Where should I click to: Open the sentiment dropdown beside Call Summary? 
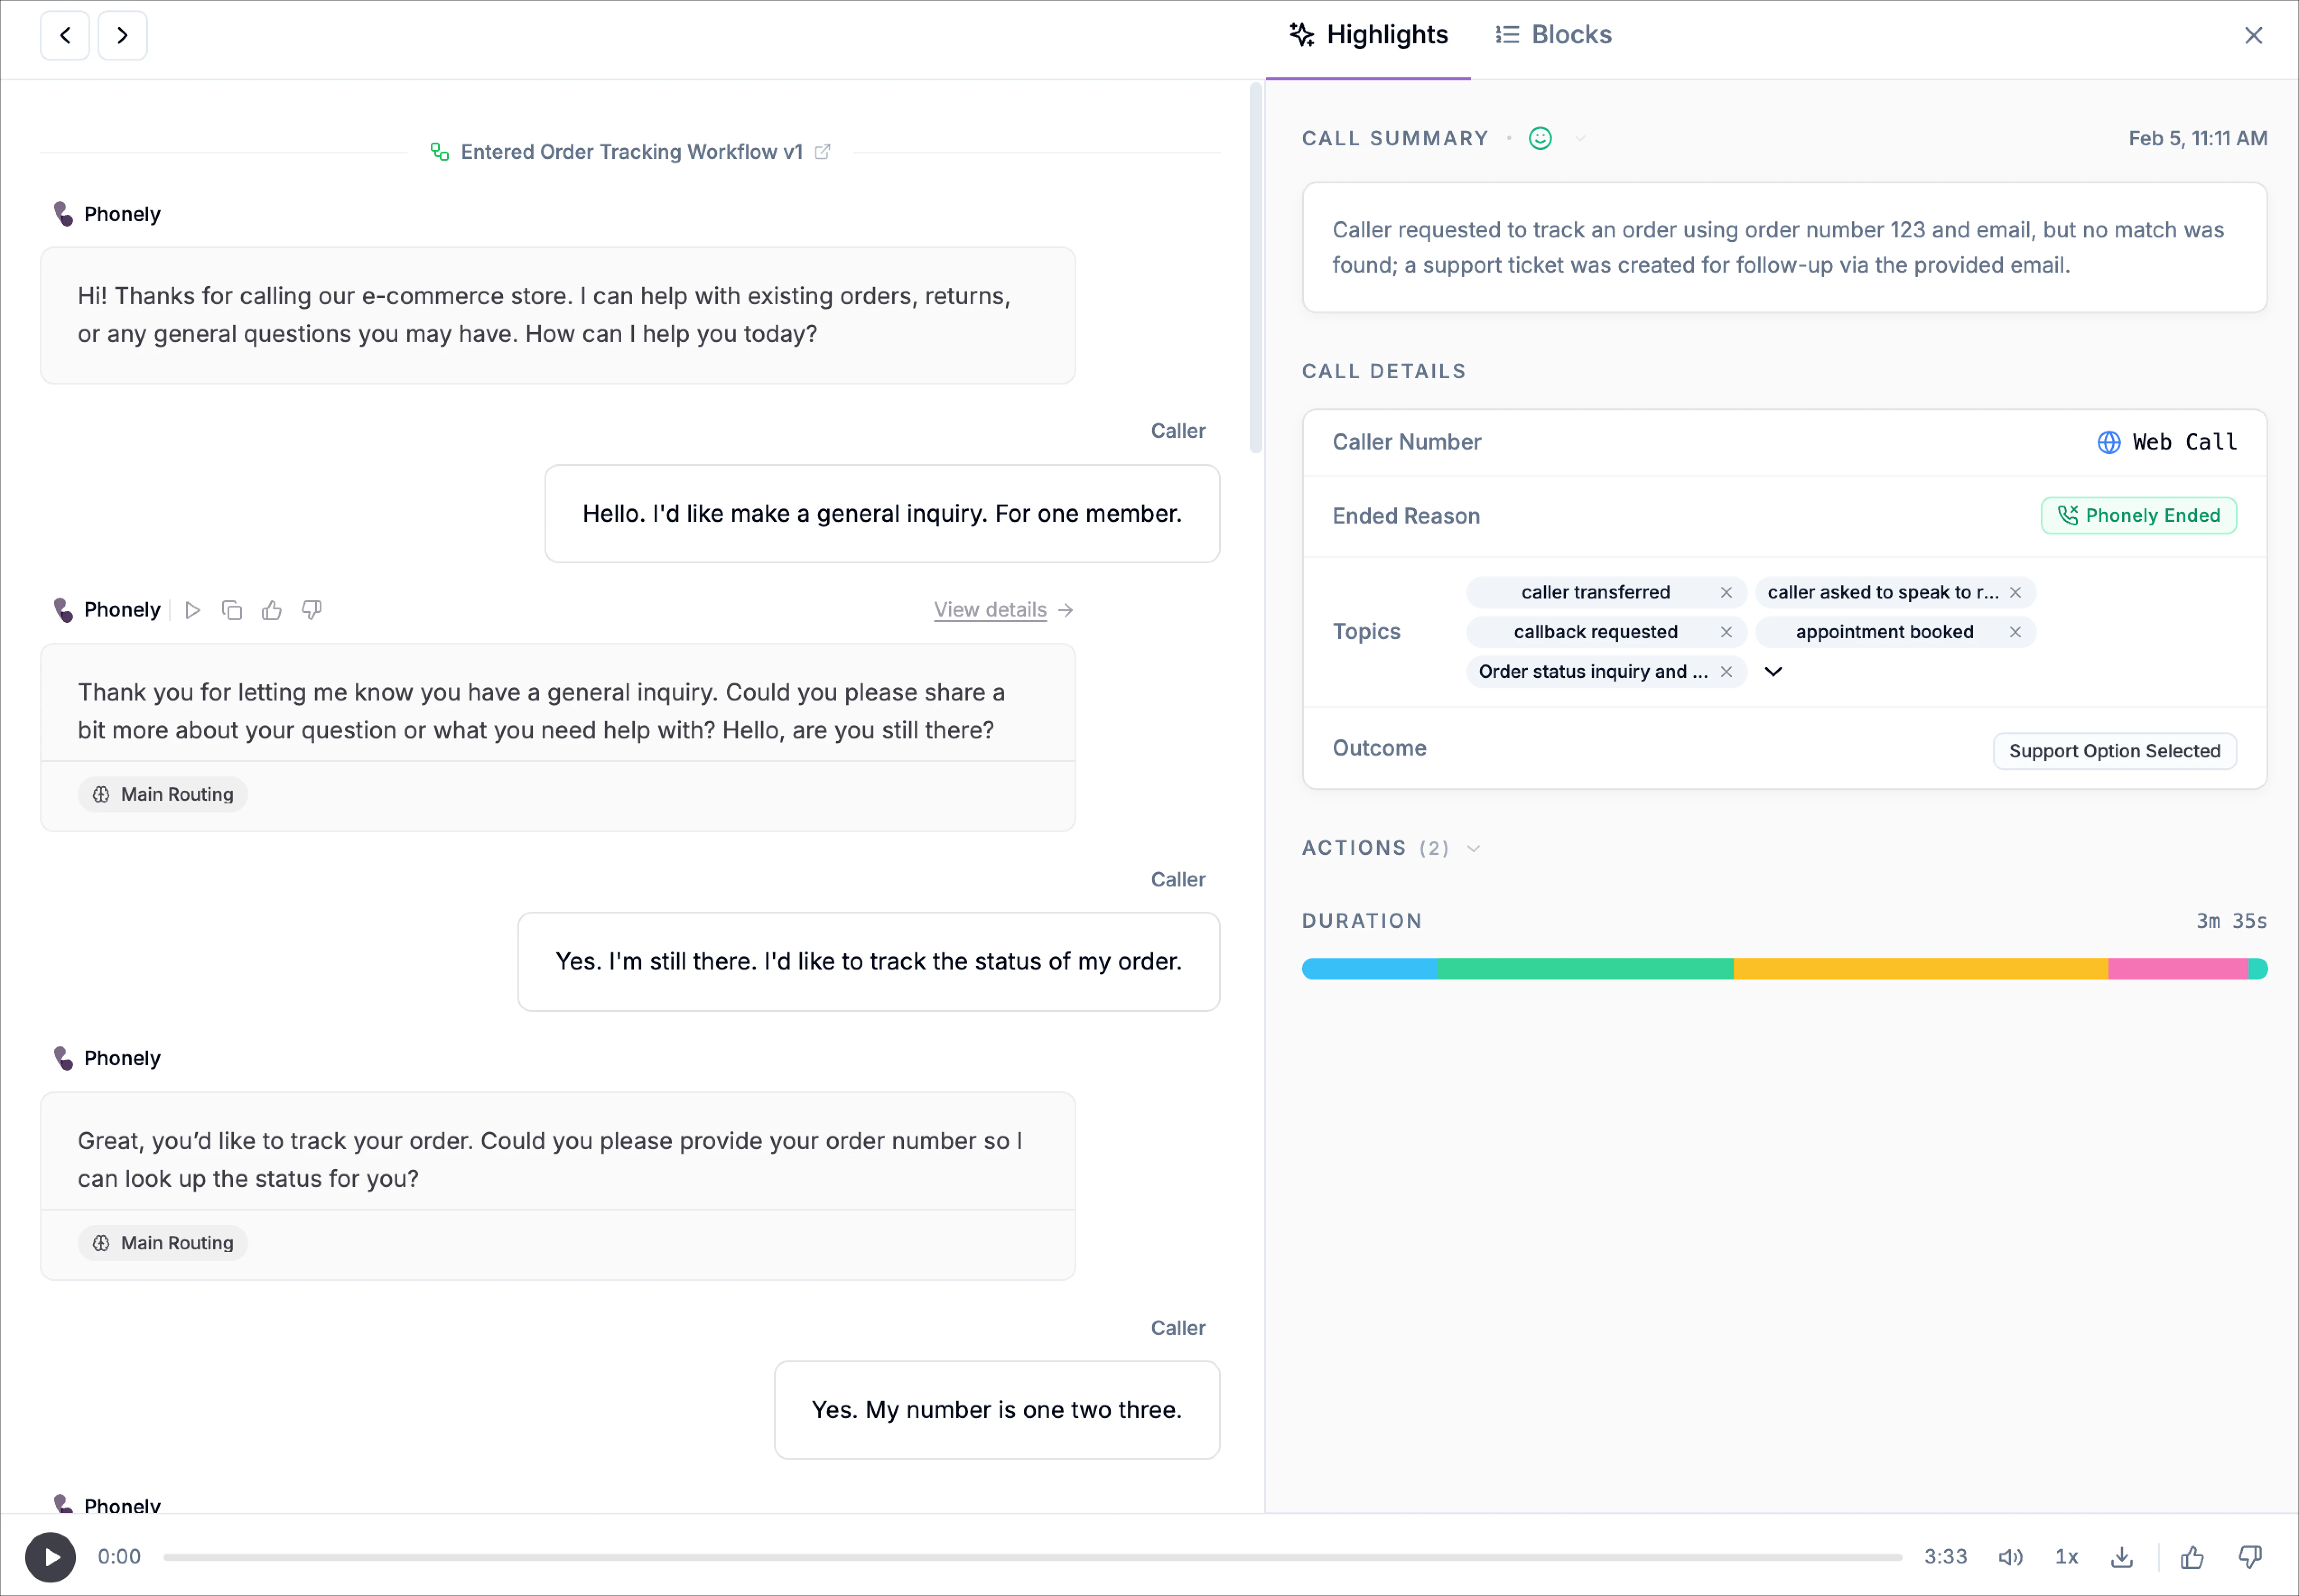[1580, 139]
